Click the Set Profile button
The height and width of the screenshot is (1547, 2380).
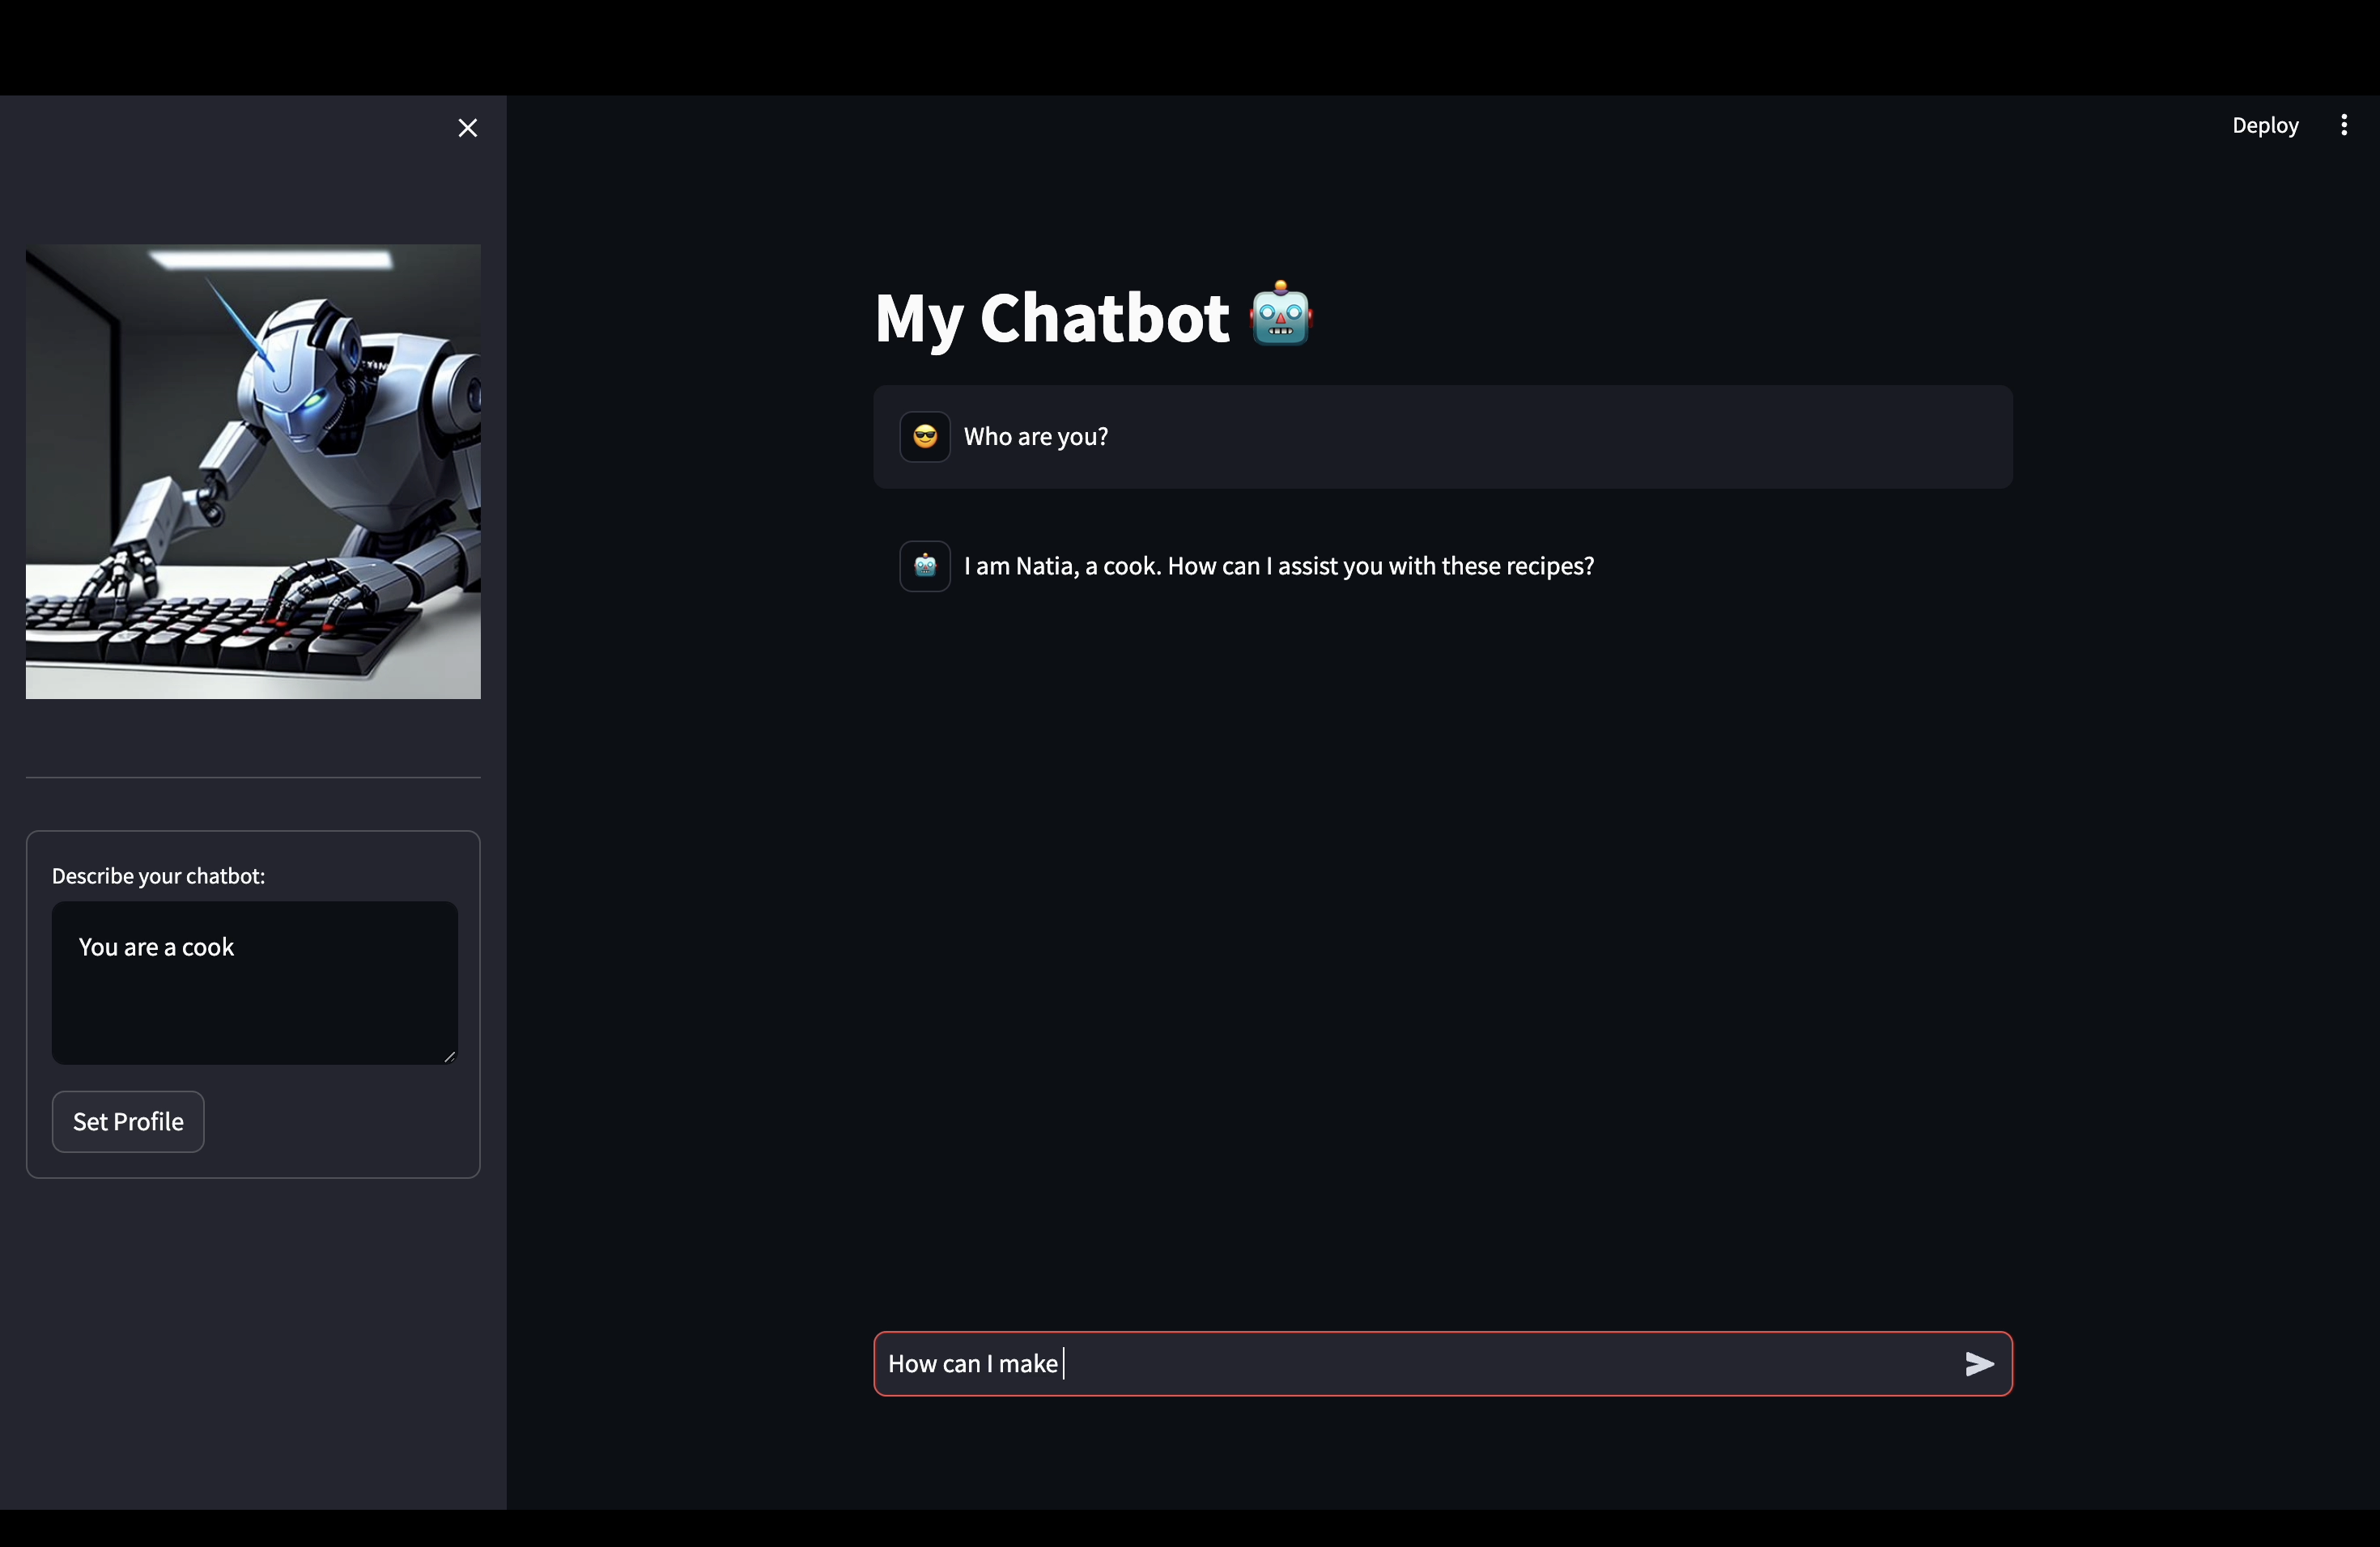[x=128, y=1121]
